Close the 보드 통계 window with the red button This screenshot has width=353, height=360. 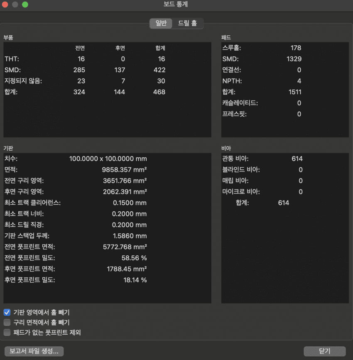tap(5, 5)
